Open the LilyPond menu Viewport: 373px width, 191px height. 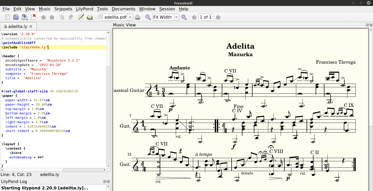tap(85, 9)
